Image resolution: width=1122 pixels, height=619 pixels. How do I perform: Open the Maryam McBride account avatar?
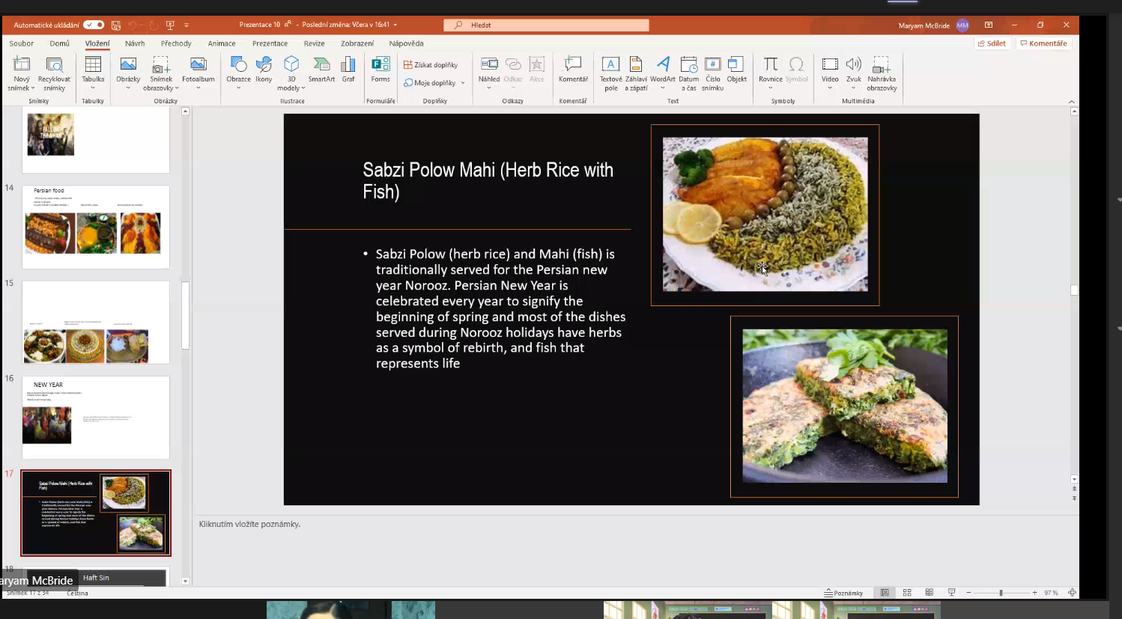tap(962, 25)
